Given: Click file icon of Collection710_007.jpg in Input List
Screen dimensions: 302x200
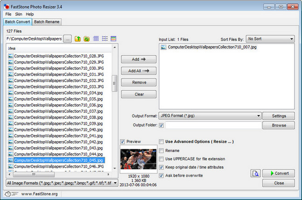Looking at the screenshot, I should pyautogui.click(x=163, y=47).
